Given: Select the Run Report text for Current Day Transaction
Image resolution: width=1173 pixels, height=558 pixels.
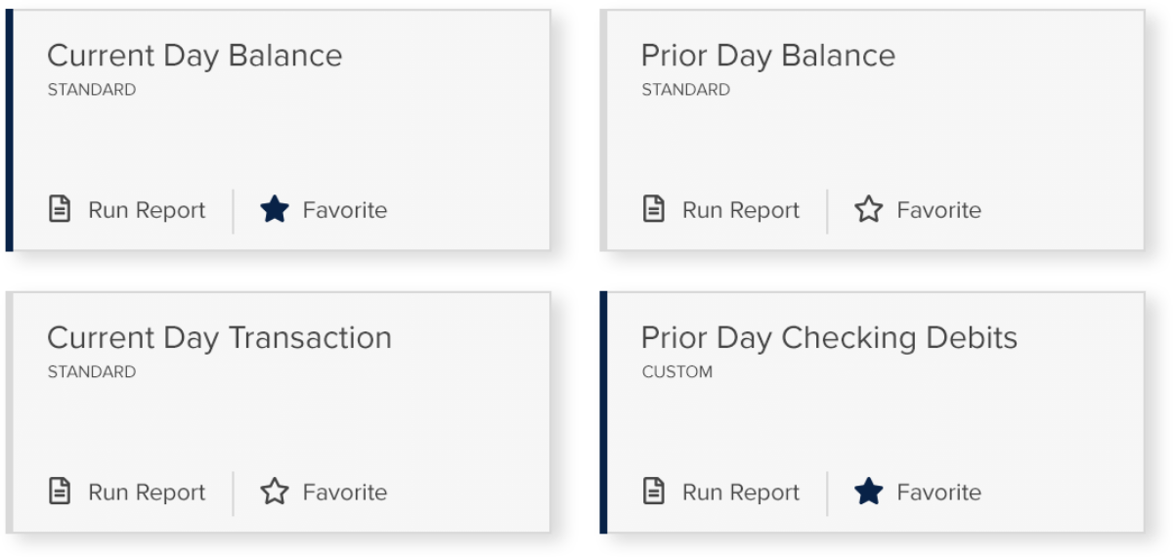Looking at the screenshot, I should point(147,493).
